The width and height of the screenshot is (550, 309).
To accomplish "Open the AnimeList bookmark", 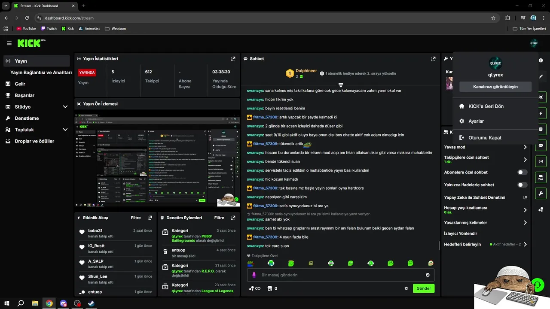I will point(89,28).
